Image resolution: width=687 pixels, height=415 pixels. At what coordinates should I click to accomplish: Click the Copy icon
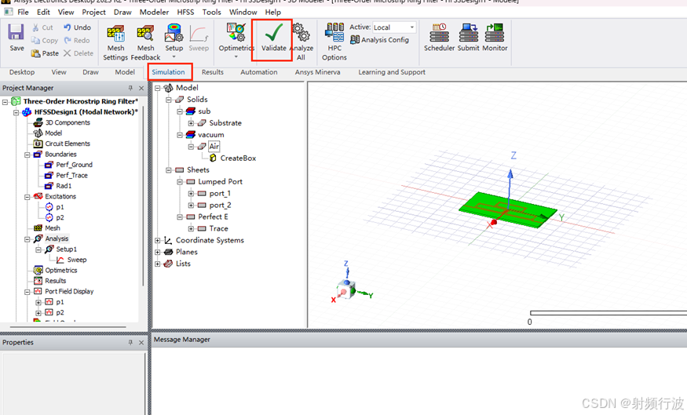[x=35, y=40]
